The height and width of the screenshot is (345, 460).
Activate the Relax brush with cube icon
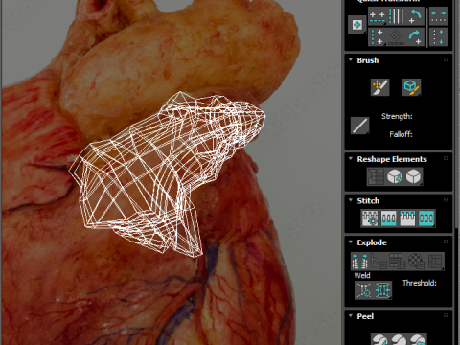pos(411,87)
